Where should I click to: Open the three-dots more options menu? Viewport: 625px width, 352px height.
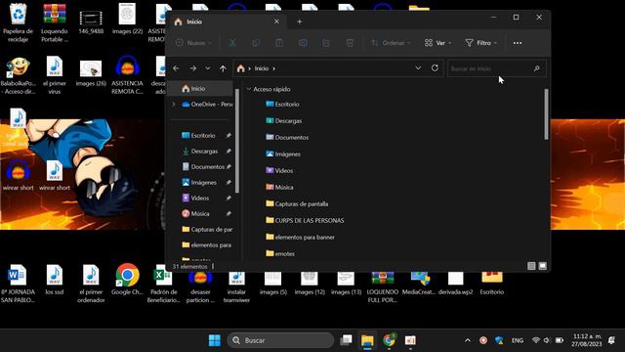pos(518,43)
